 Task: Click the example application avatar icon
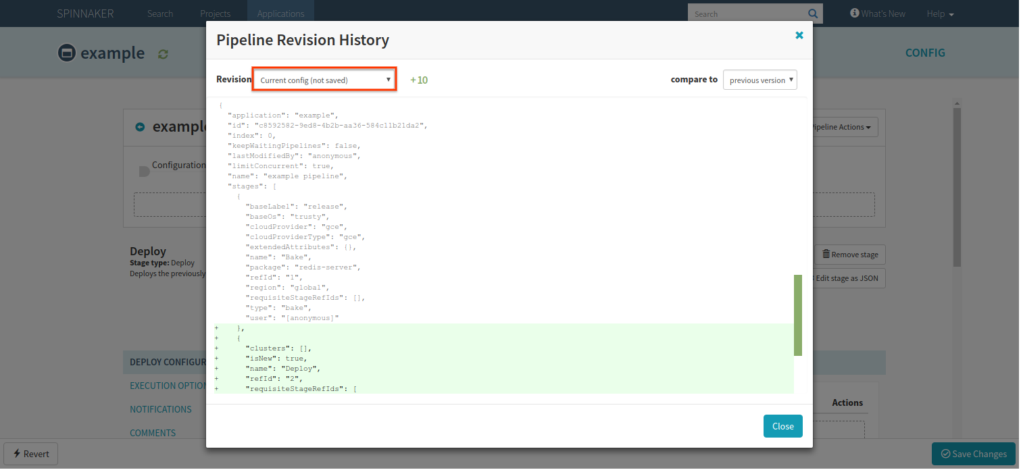click(66, 53)
